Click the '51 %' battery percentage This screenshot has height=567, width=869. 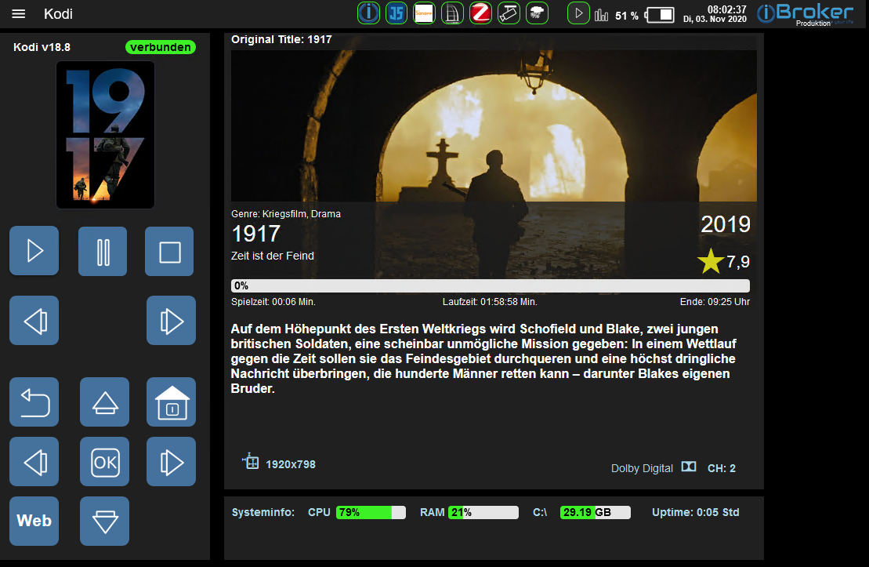pyautogui.click(x=627, y=16)
